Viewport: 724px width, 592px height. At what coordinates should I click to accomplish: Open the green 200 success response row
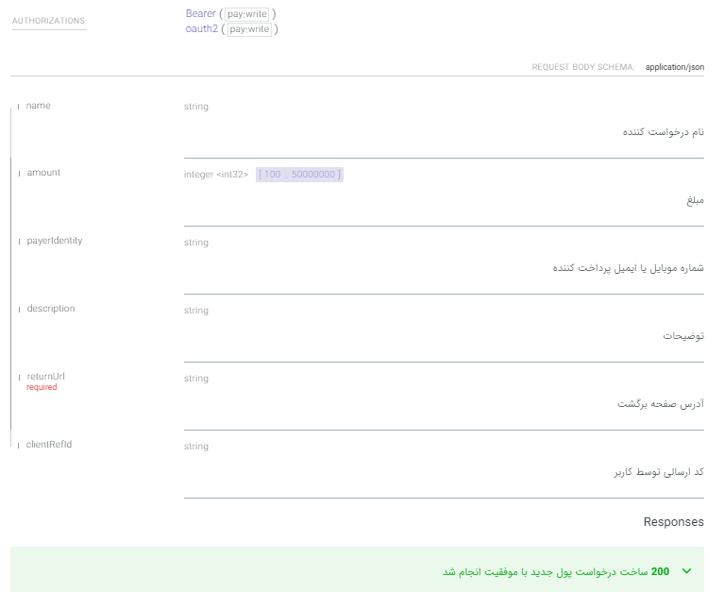coord(557,571)
